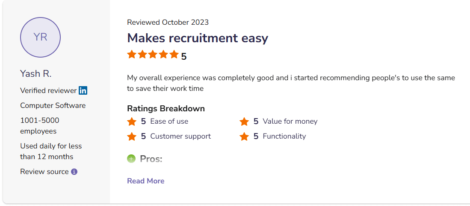Click the Ease of use star icon
470x206 pixels.
132,122
